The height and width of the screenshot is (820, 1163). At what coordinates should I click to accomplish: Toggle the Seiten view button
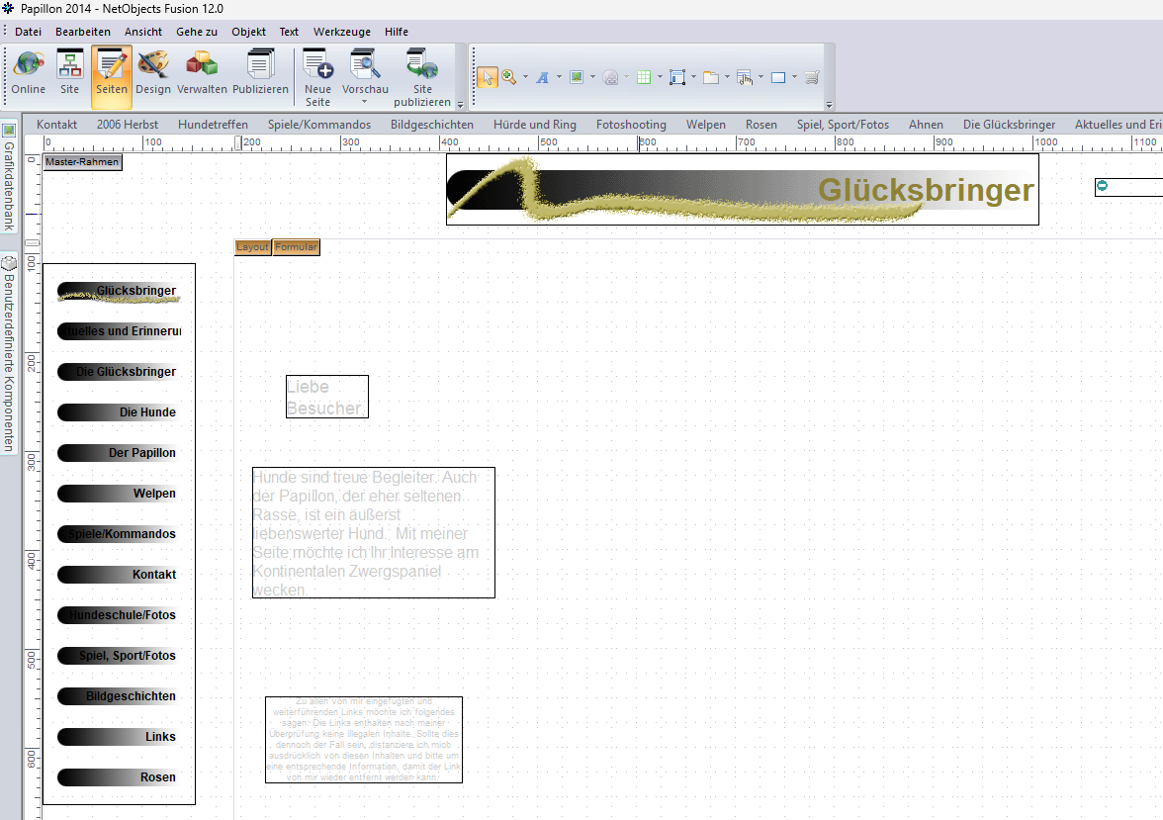pos(112,72)
